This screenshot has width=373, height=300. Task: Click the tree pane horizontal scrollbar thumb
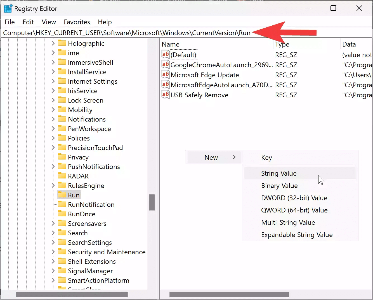(x=72, y=294)
